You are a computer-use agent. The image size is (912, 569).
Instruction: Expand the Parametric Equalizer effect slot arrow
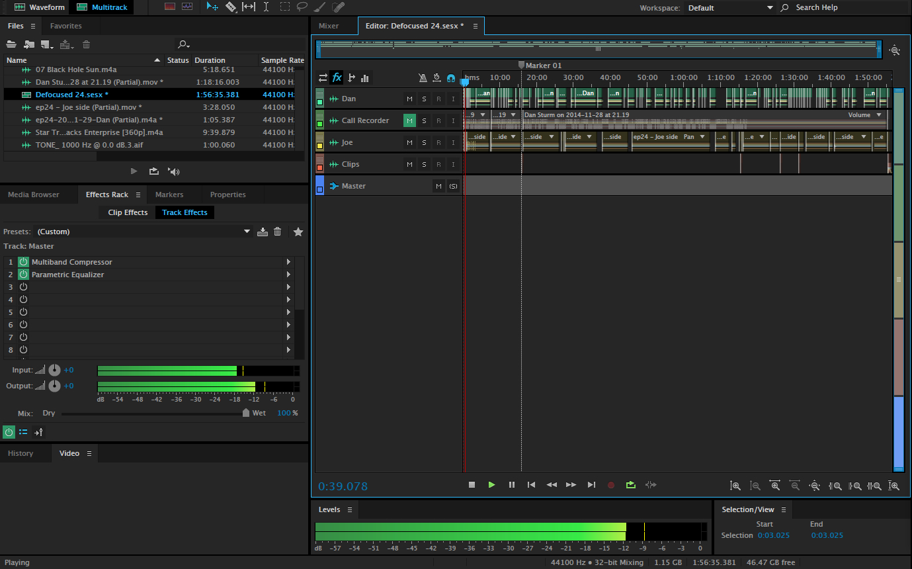point(288,275)
